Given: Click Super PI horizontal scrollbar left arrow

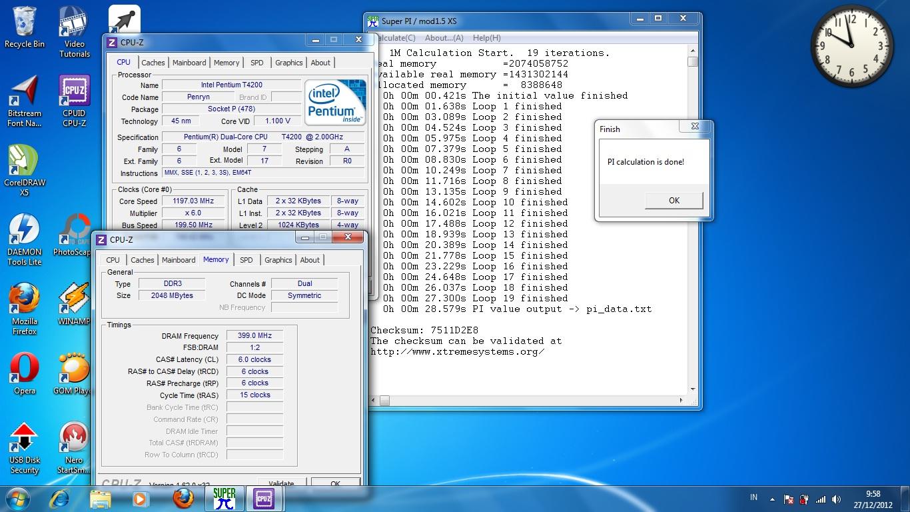Looking at the screenshot, I should (x=374, y=401).
